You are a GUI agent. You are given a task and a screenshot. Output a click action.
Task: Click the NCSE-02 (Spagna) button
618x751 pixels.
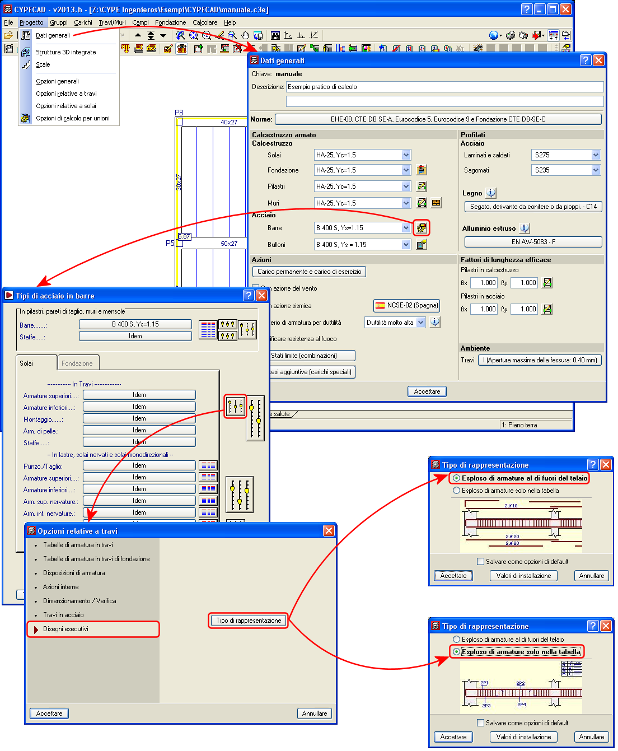406,305
